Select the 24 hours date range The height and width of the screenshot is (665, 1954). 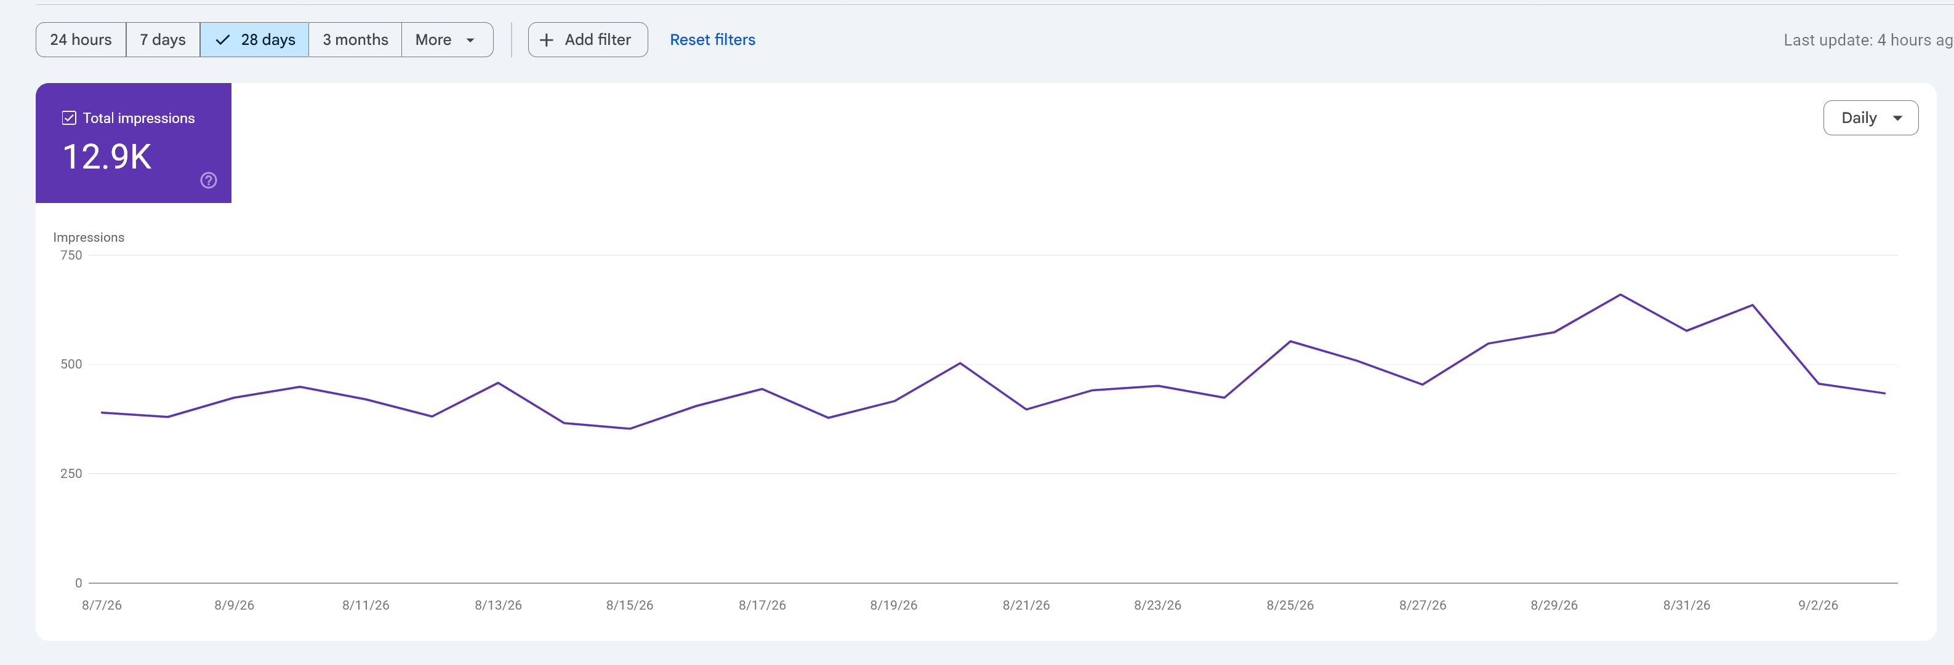(x=81, y=39)
